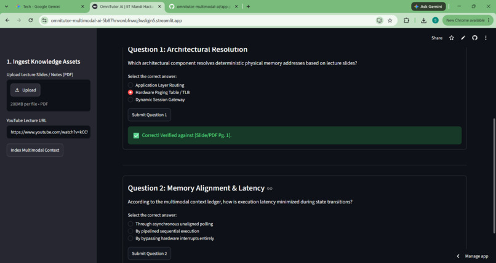Switch to OmniTutor AI tab
The height and width of the screenshot is (263, 496).
(127, 6)
